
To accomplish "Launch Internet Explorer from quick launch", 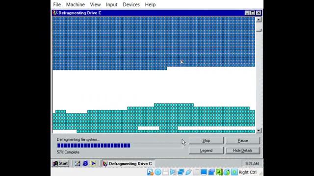I will point(85,164).
